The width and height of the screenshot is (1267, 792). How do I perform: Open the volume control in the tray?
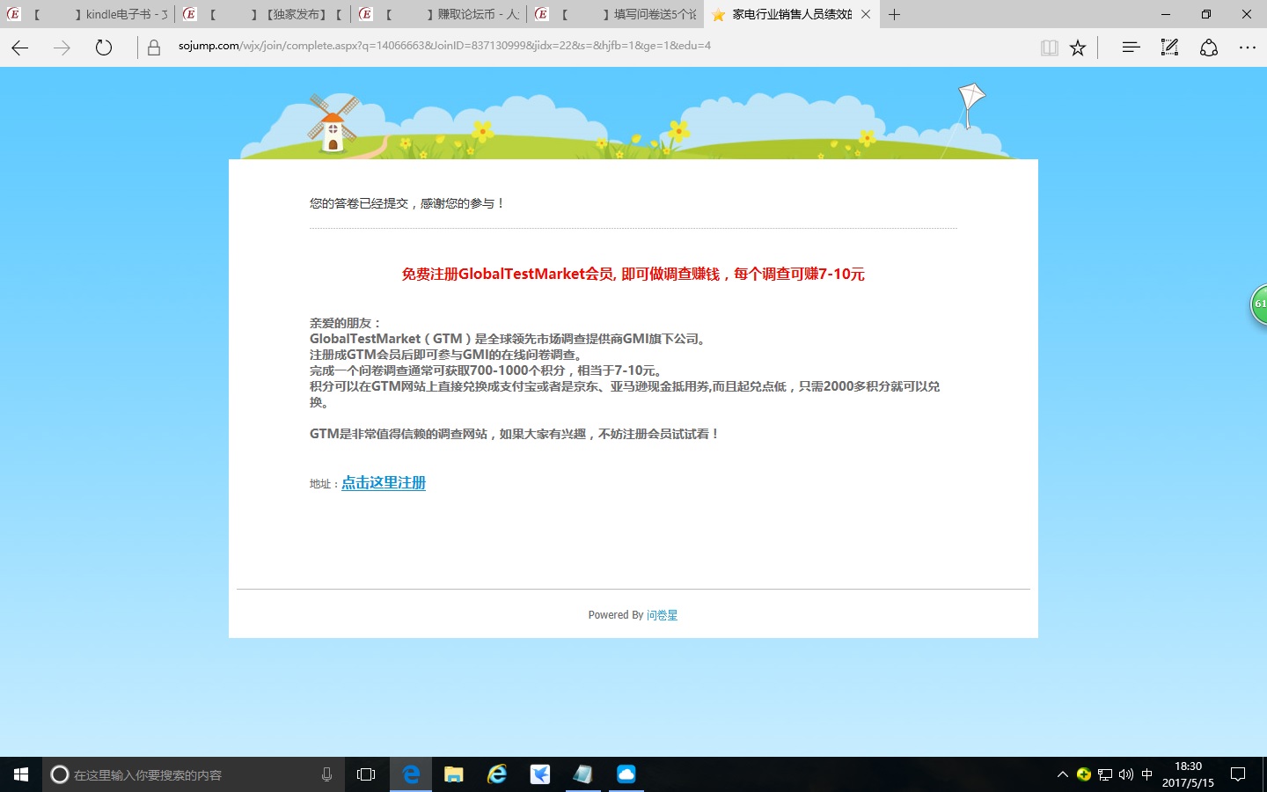[1126, 774]
